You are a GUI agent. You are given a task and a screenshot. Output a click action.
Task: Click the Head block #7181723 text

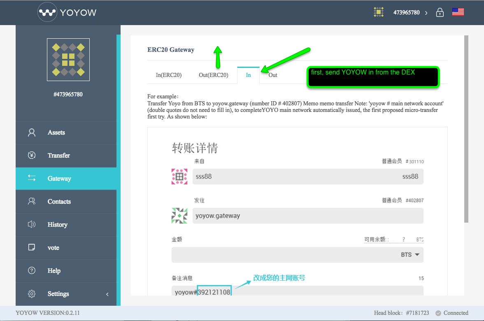pyautogui.click(x=401, y=313)
